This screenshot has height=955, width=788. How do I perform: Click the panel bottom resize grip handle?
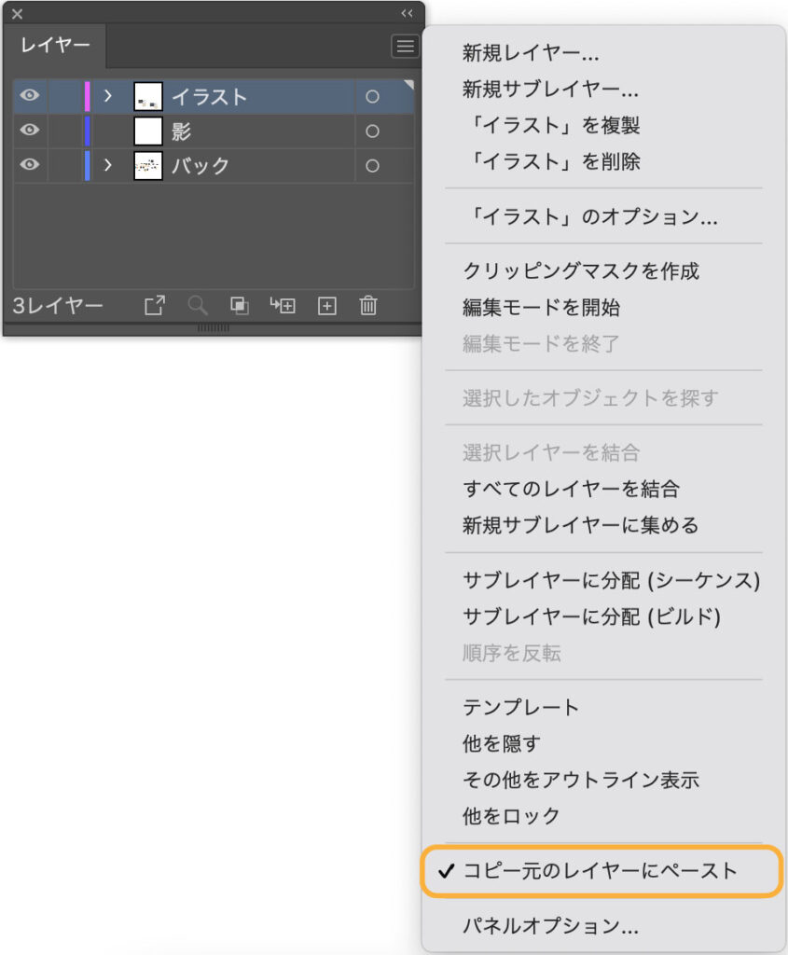pyautogui.click(x=214, y=327)
